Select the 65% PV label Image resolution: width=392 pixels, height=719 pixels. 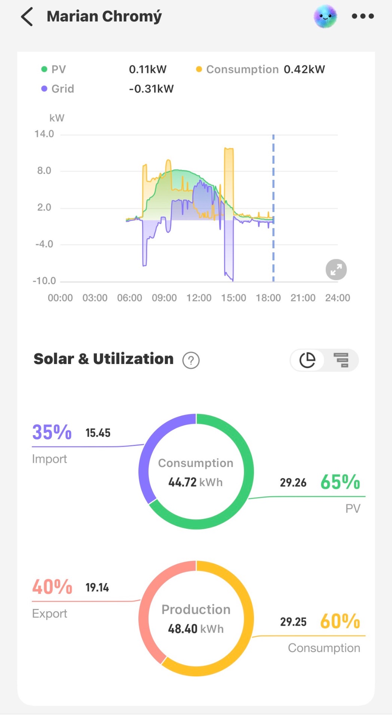tap(340, 482)
